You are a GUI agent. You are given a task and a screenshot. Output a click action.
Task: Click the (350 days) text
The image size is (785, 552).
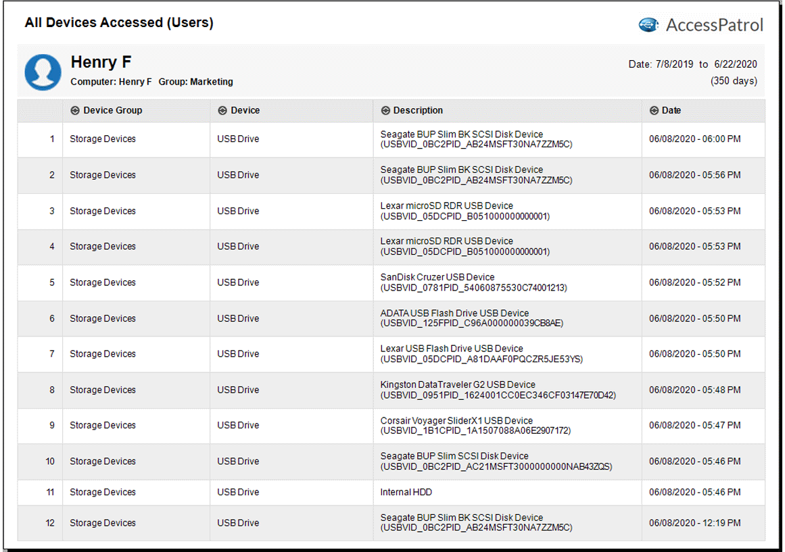[734, 81]
